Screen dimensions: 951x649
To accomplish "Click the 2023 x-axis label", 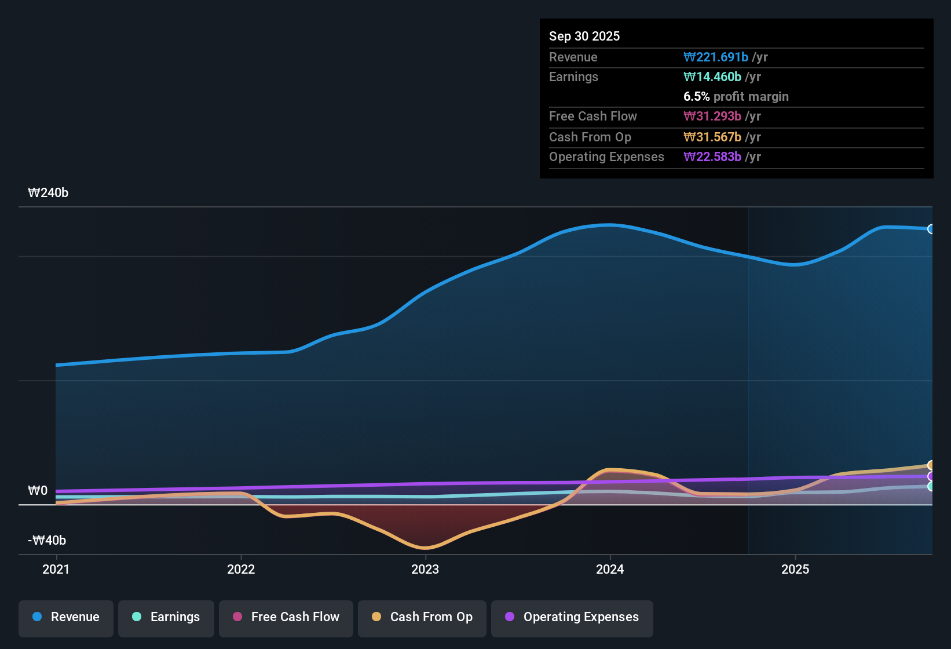I will tap(425, 569).
